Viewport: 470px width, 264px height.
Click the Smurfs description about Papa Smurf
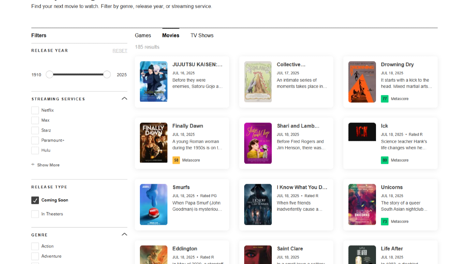tap(197, 206)
